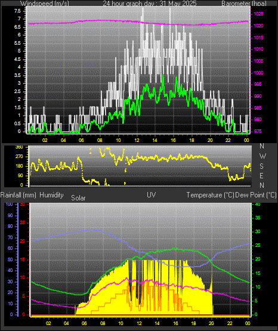Click "360" on the wind direction axis

pos(19,147)
